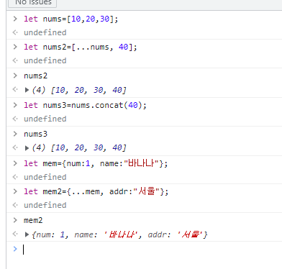Click the 'nums2' input line
This screenshot has height=269, width=282.
pos(35,76)
